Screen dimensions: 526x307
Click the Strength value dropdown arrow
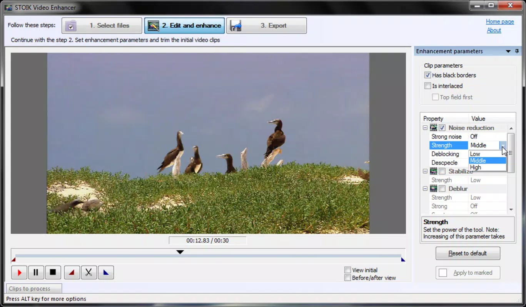503,145
